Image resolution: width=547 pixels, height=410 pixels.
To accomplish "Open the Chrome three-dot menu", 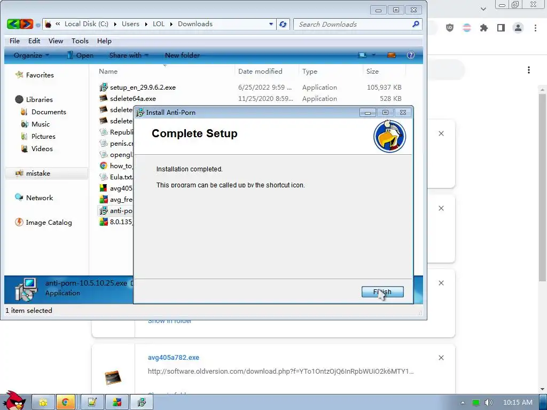I will pos(535,28).
